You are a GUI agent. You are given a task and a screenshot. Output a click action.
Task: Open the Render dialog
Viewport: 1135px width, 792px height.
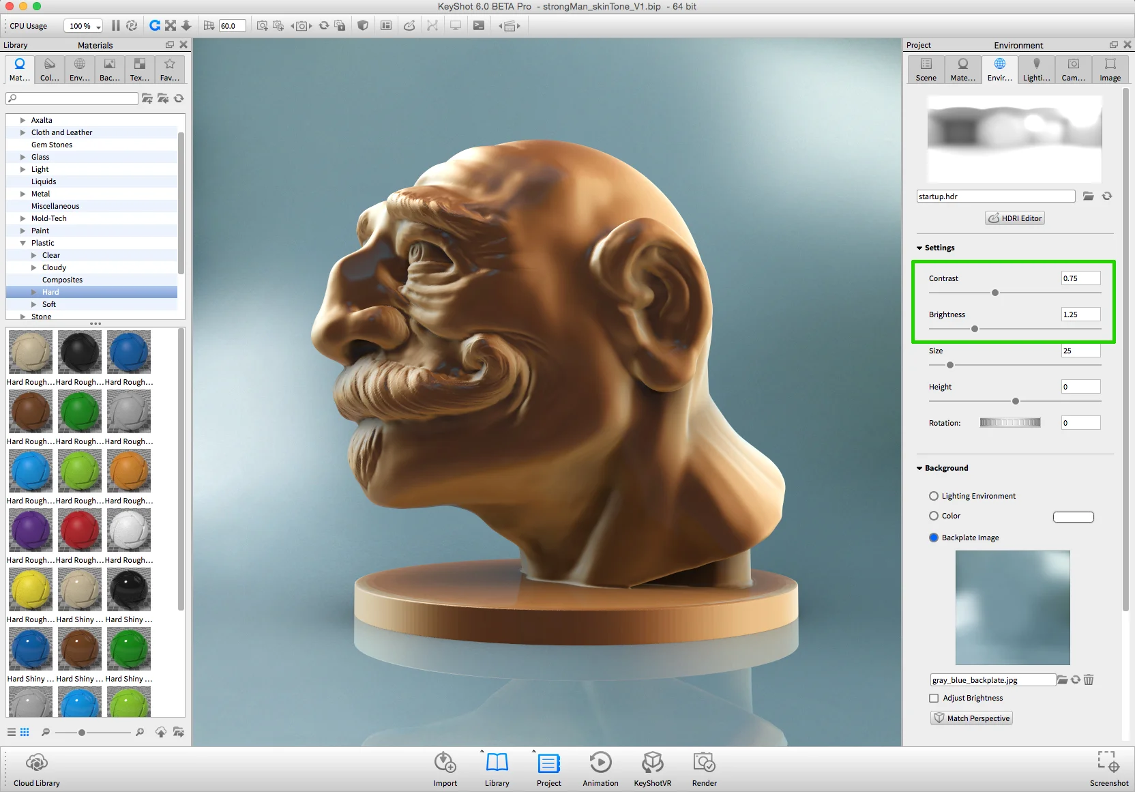click(705, 769)
